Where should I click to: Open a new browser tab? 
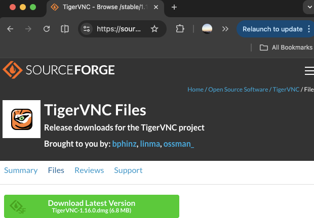coord(174,7)
